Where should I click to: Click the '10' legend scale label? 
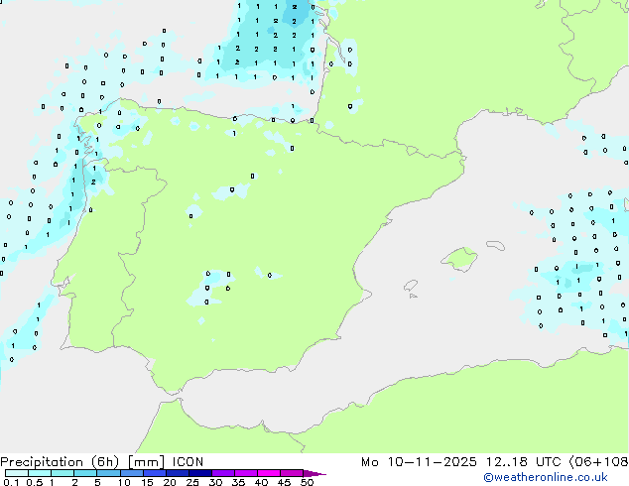124,482
